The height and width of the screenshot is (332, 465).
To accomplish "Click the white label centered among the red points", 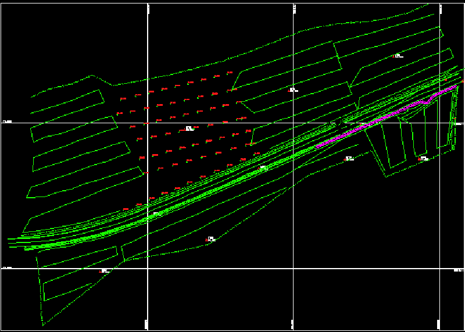I will [189, 128].
